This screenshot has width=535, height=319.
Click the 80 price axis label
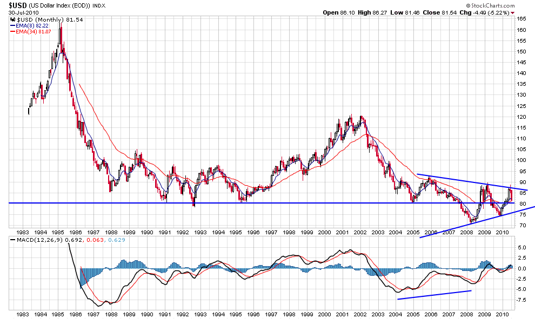pyautogui.click(x=523, y=204)
